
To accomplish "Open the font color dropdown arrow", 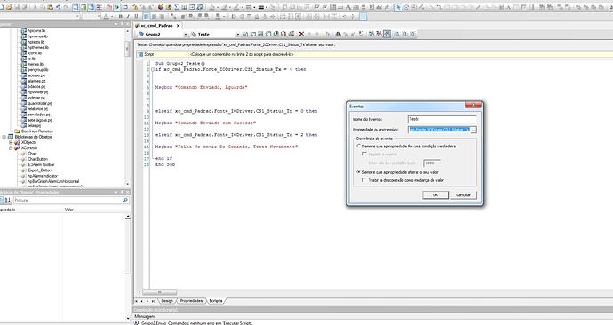I will point(111,16).
